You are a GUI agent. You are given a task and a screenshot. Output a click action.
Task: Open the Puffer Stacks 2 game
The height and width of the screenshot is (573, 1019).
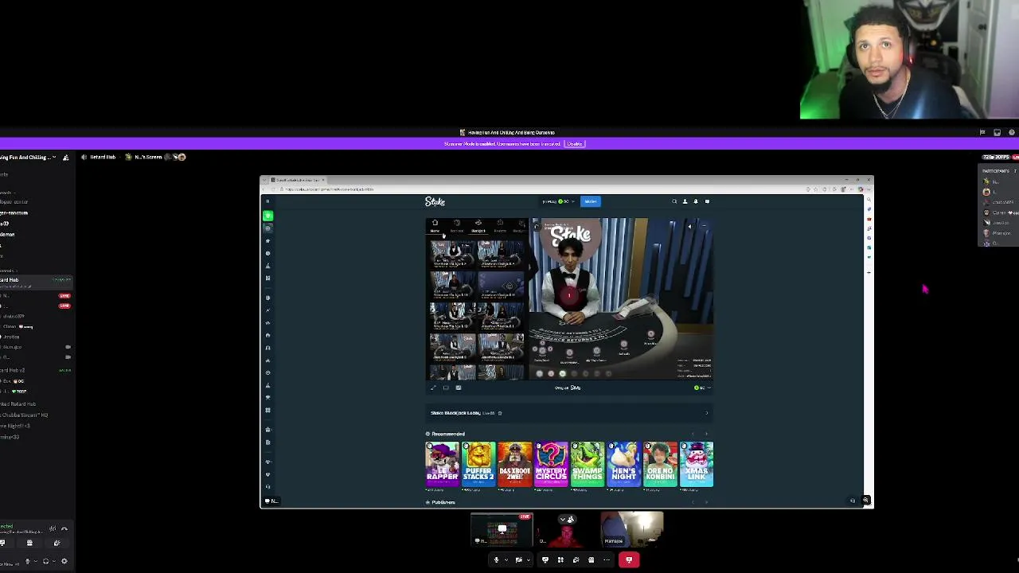pos(478,464)
